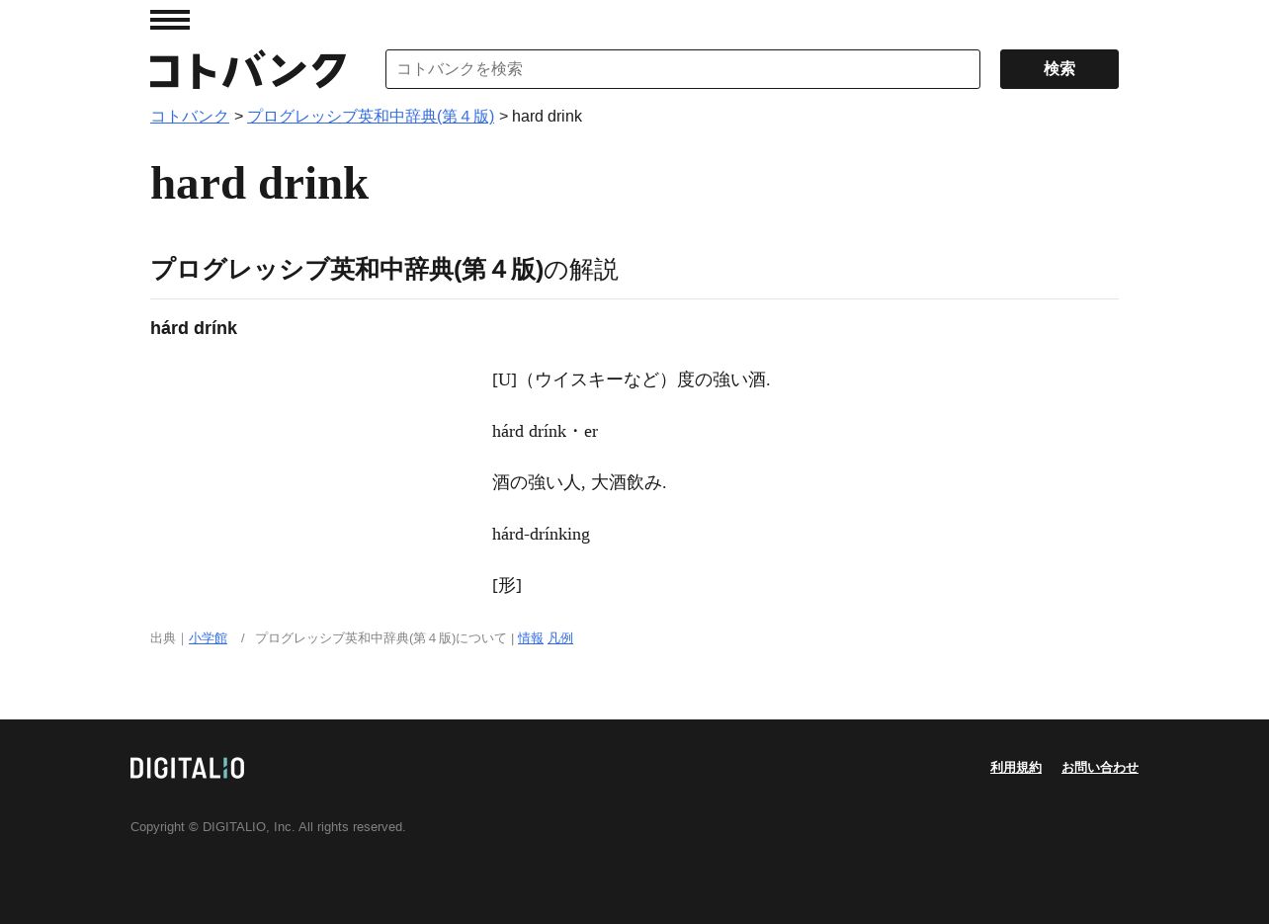Image resolution: width=1269 pixels, height=924 pixels.
Task: Click the hárd drínk entry headword
Action: tap(194, 328)
